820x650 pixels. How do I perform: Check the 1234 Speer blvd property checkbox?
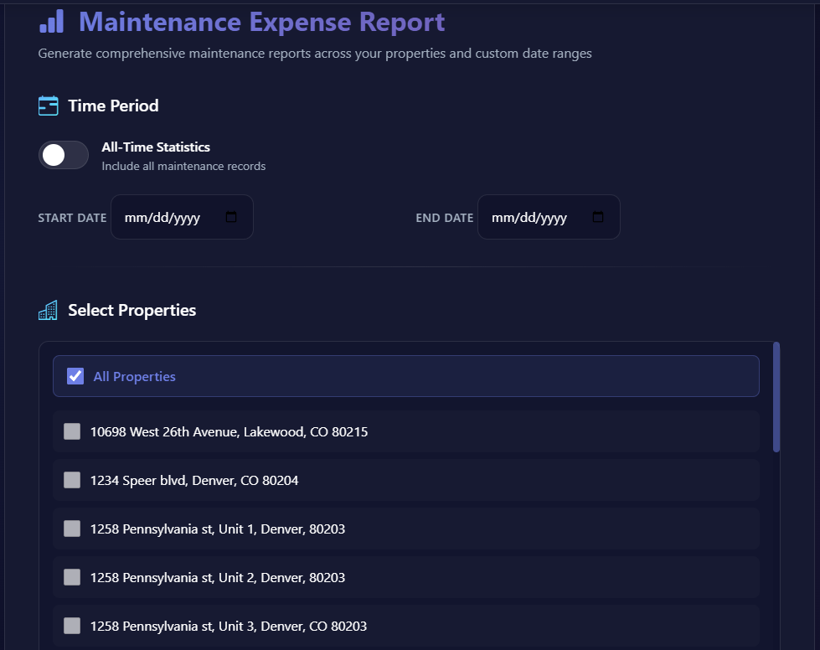pyautogui.click(x=72, y=480)
